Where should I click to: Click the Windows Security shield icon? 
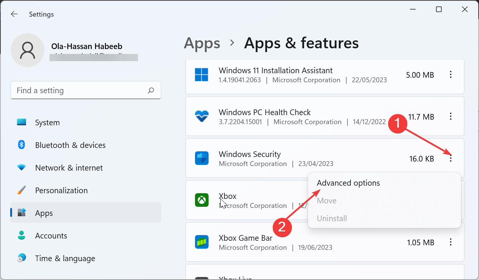click(x=202, y=158)
